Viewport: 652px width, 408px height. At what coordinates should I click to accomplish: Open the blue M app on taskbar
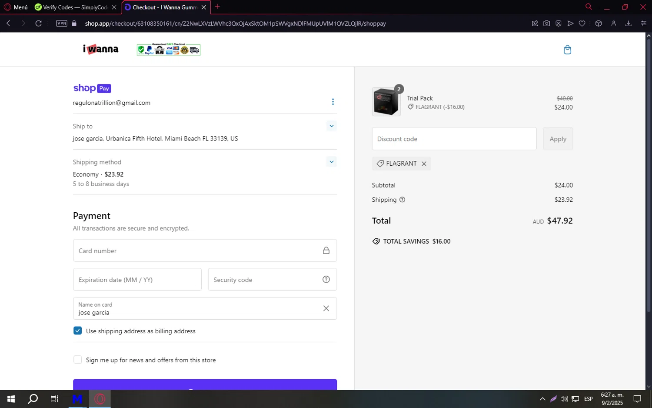click(77, 399)
